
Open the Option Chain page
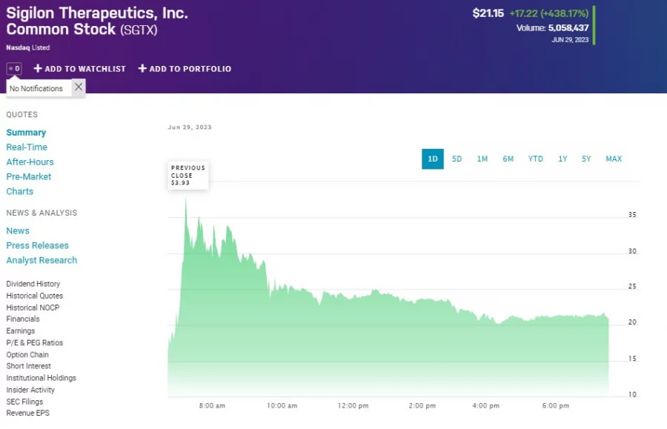(x=26, y=354)
